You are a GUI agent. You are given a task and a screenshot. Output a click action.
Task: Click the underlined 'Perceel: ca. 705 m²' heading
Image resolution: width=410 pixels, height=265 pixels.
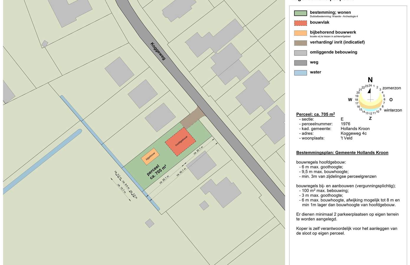click(315, 114)
